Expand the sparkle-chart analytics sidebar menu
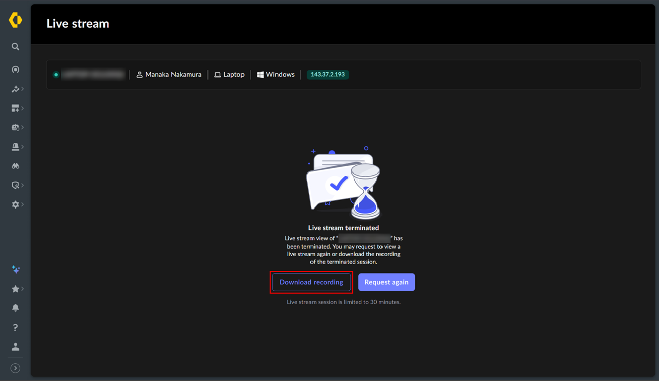The width and height of the screenshot is (659, 381). [x=16, y=89]
